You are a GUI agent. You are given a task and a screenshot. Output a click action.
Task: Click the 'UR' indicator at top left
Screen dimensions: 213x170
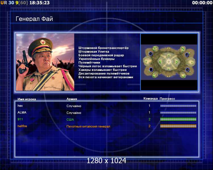[4, 3]
